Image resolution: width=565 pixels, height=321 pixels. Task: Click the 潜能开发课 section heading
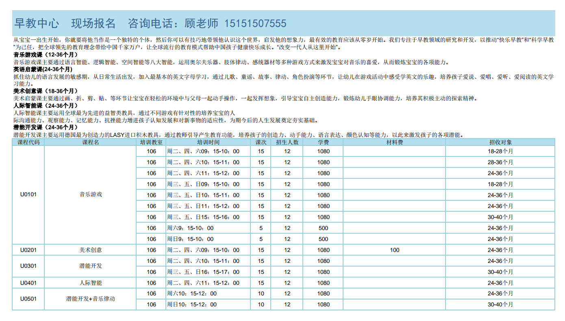[45, 128]
